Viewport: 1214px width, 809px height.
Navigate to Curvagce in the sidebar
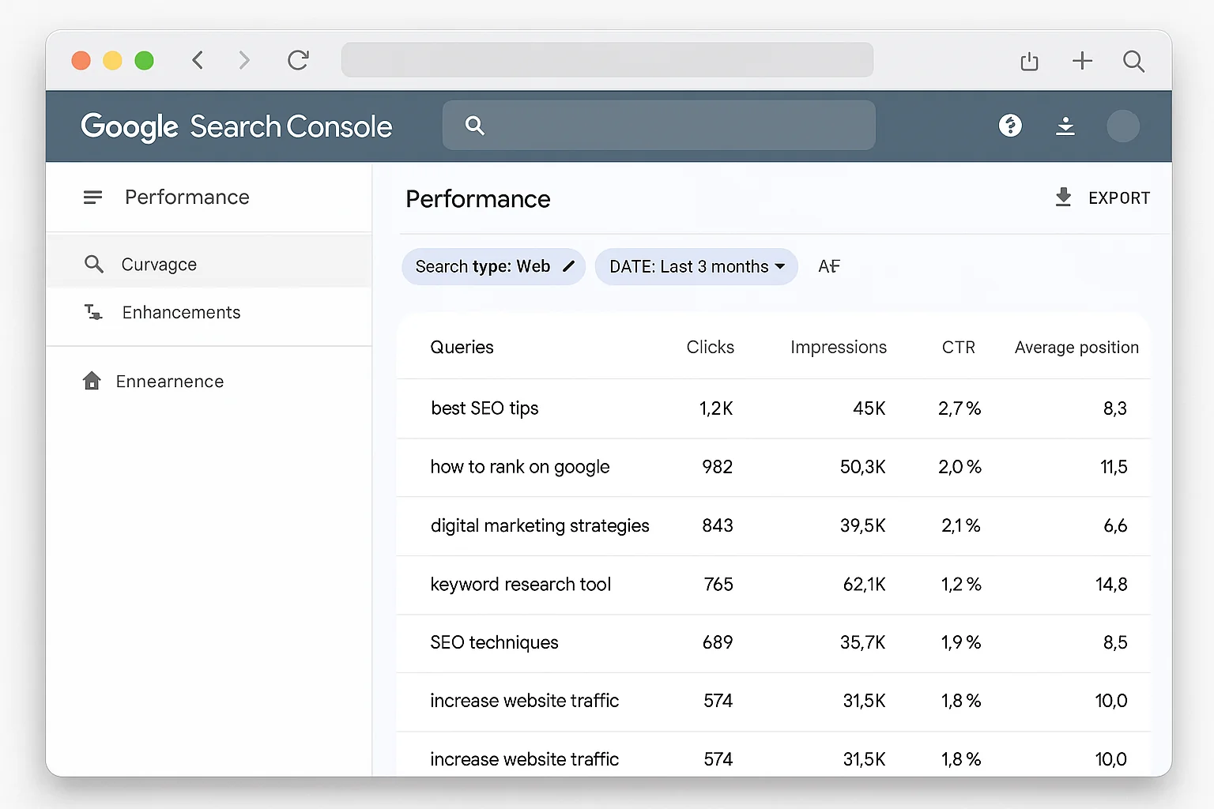pyautogui.click(x=158, y=264)
